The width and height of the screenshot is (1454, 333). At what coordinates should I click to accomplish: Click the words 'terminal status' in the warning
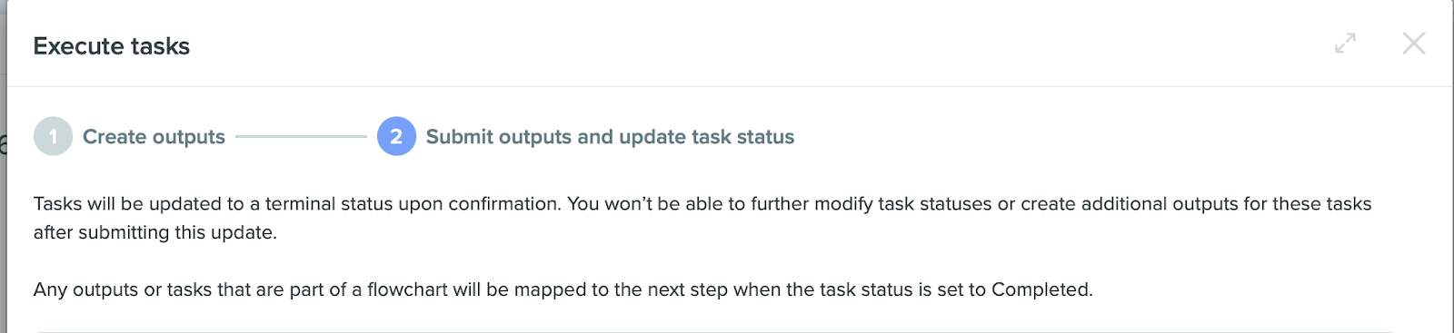pyautogui.click(x=329, y=204)
